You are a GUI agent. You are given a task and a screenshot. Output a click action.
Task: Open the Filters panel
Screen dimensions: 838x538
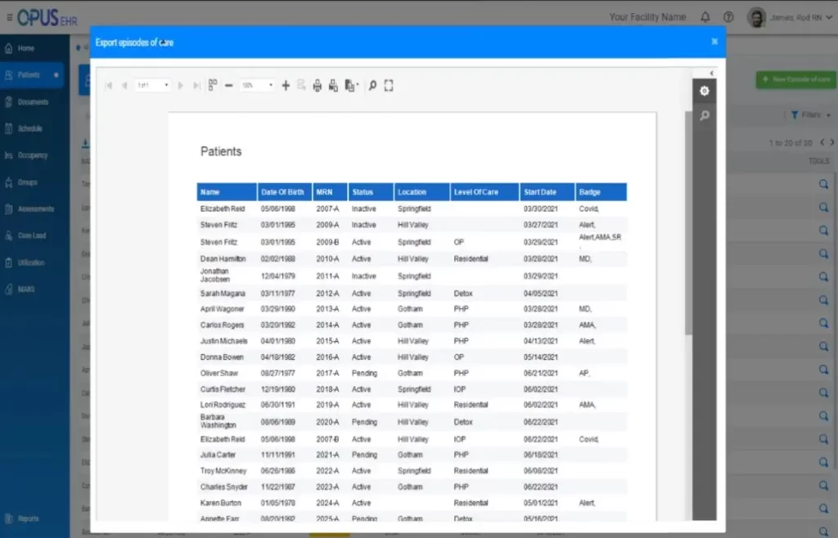pyautogui.click(x=806, y=114)
